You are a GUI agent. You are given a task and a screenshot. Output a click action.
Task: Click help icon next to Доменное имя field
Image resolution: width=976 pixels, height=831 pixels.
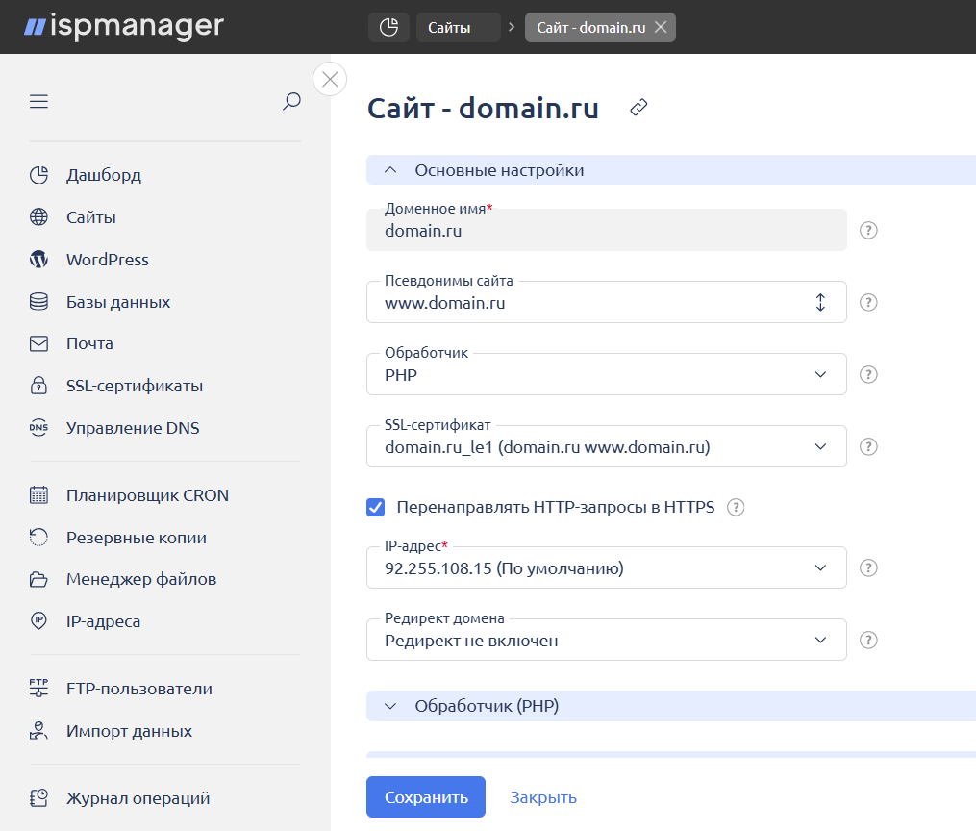868,231
